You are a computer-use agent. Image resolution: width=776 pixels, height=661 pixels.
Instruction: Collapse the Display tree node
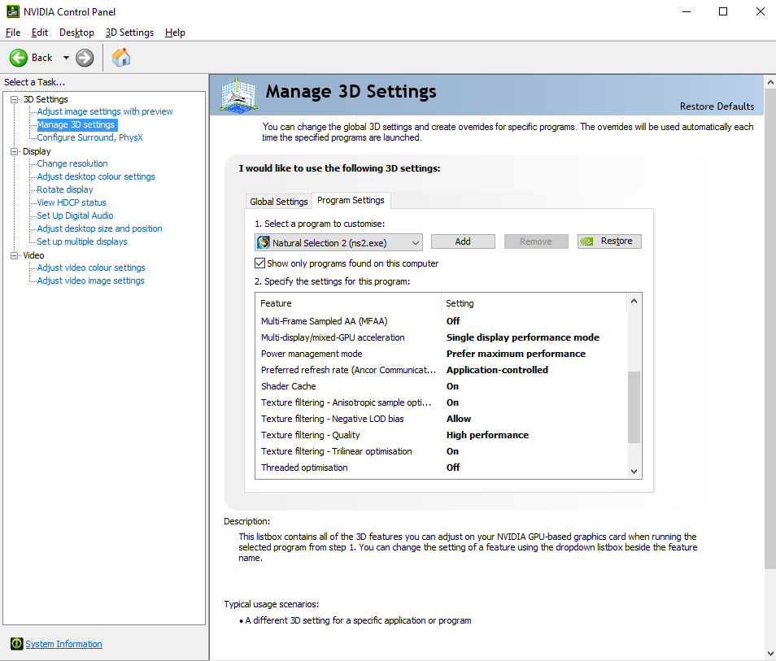click(15, 151)
